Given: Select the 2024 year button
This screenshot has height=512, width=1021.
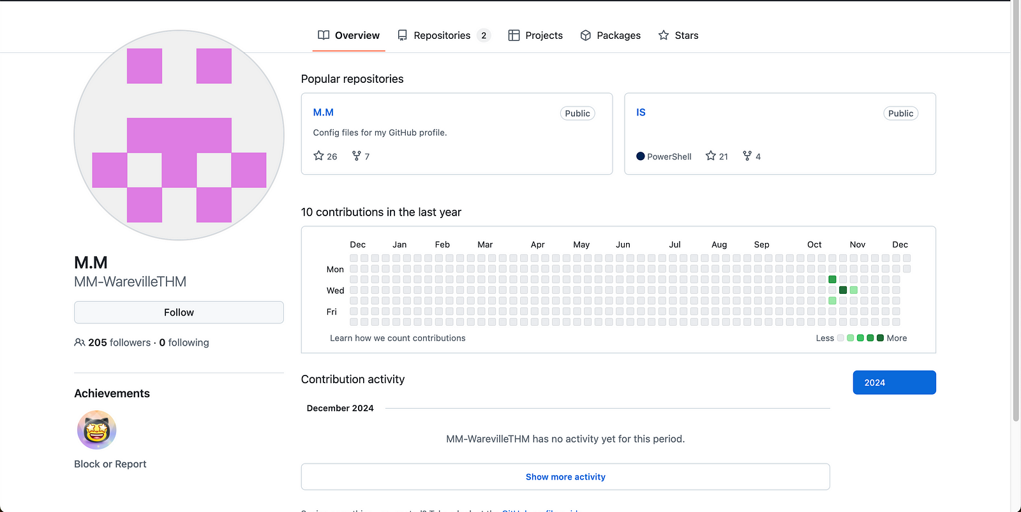Looking at the screenshot, I should tap(894, 383).
